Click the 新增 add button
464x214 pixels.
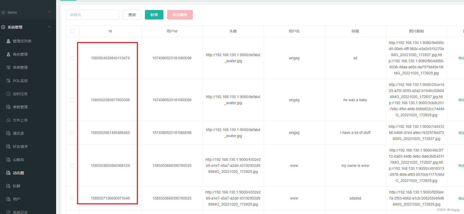click(154, 15)
